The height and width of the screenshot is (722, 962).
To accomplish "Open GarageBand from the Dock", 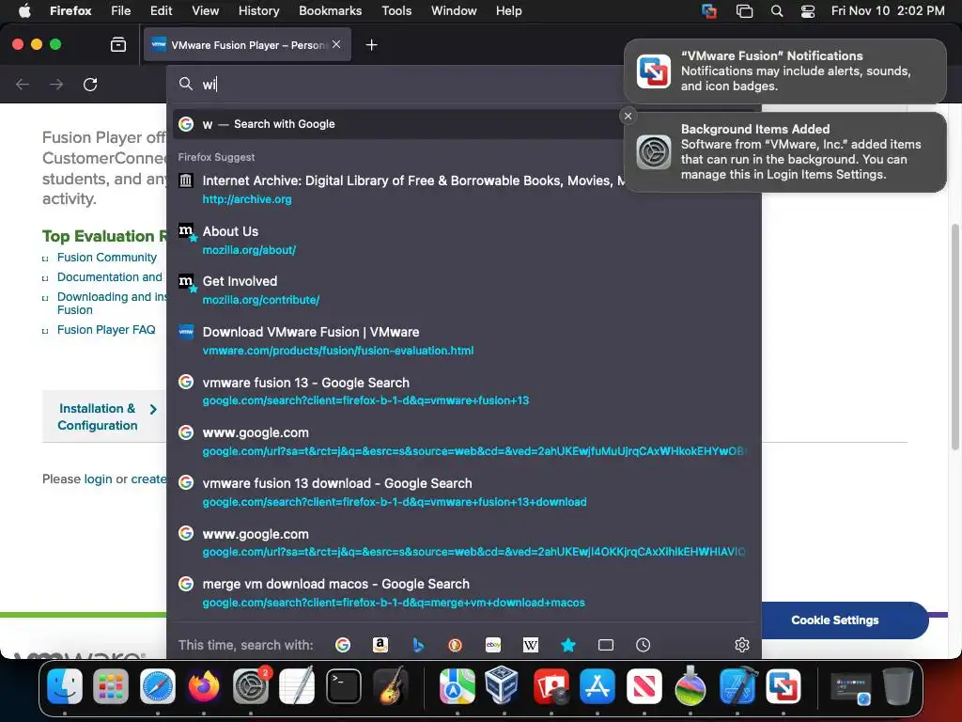I will (x=391, y=685).
